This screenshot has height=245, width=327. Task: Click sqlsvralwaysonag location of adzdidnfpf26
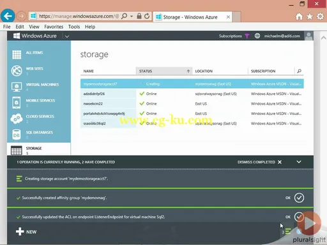(216, 94)
